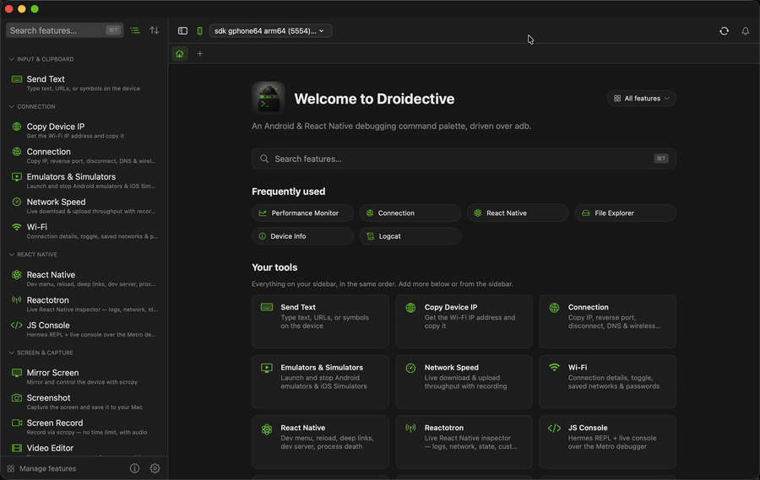Select Copy Device IP in sidebar
This screenshot has height=480, width=760.
[x=84, y=130]
